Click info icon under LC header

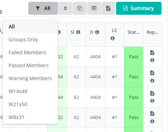[112, 38]
